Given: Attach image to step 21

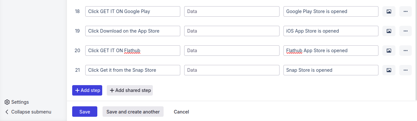Looking at the screenshot, I should (x=389, y=70).
